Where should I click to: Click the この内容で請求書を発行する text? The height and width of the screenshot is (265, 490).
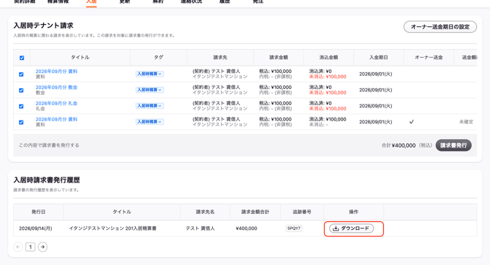click(49, 145)
